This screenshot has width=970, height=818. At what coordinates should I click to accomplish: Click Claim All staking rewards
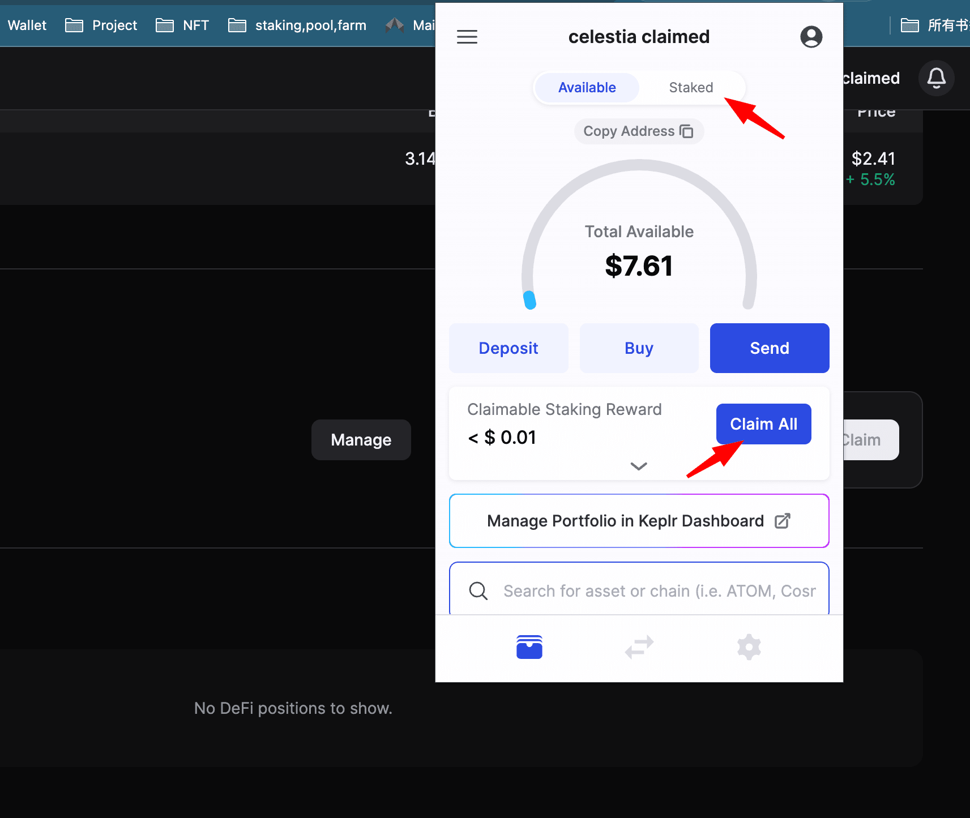[763, 424]
